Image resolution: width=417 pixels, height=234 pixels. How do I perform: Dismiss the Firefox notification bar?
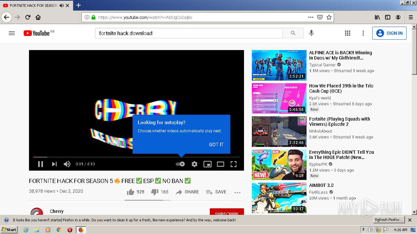(x=410, y=220)
